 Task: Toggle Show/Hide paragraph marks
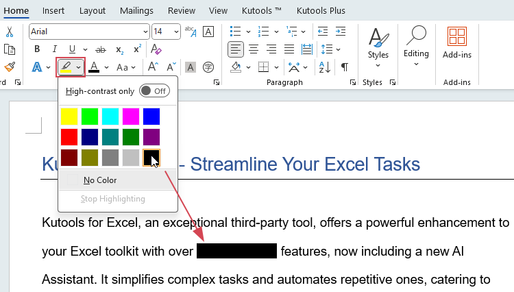(x=344, y=67)
